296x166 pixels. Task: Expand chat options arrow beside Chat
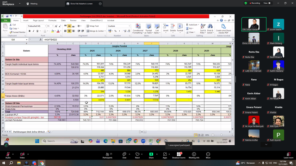pos(129,154)
